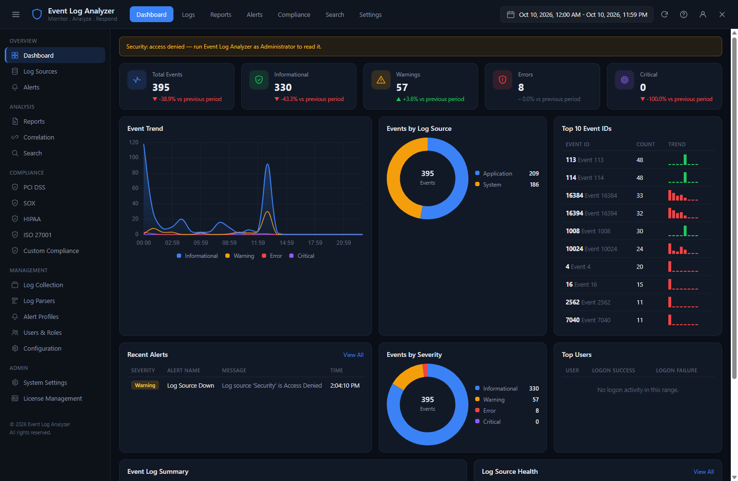This screenshot has height=481, width=738.
Task: Toggle the Error series in Event Trend legend
Action: pyautogui.click(x=271, y=256)
